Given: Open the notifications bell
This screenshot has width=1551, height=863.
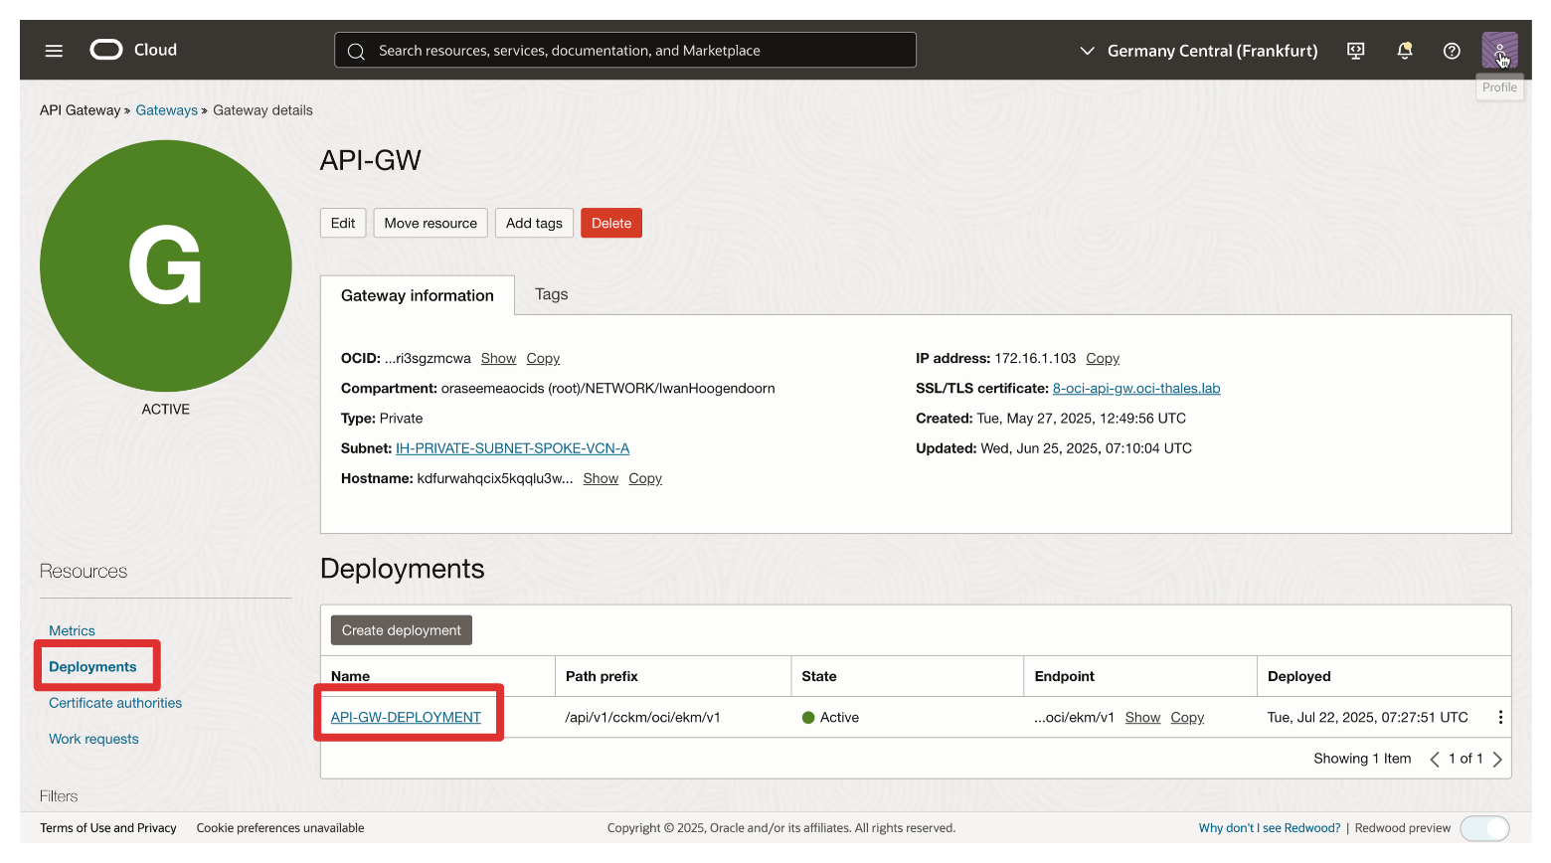Looking at the screenshot, I should 1404,51.
